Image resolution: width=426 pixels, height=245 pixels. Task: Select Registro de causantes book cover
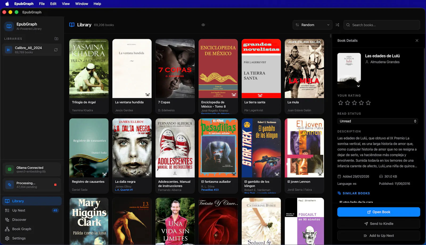(89, 148)
